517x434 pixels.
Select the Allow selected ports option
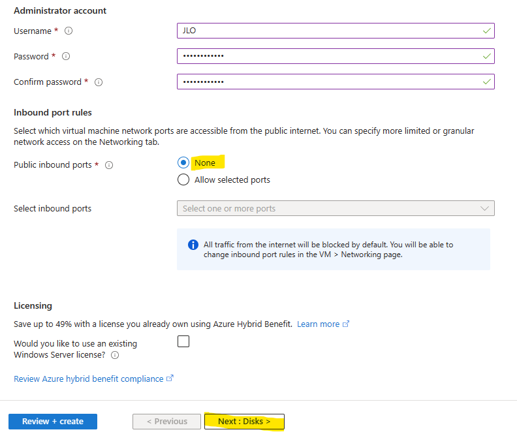[x=183, y=179]
